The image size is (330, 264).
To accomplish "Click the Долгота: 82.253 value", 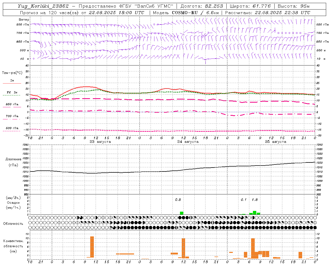I will pos(202,6).
